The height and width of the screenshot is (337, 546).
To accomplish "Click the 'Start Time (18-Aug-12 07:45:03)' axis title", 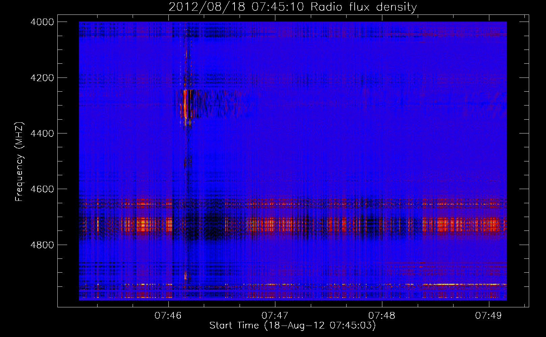I will click(293, 326).
